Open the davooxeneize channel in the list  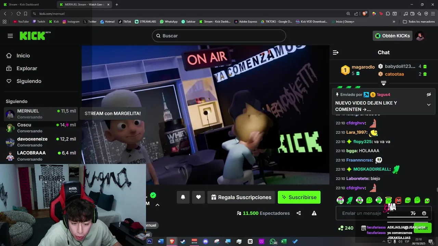click(41, 142)
